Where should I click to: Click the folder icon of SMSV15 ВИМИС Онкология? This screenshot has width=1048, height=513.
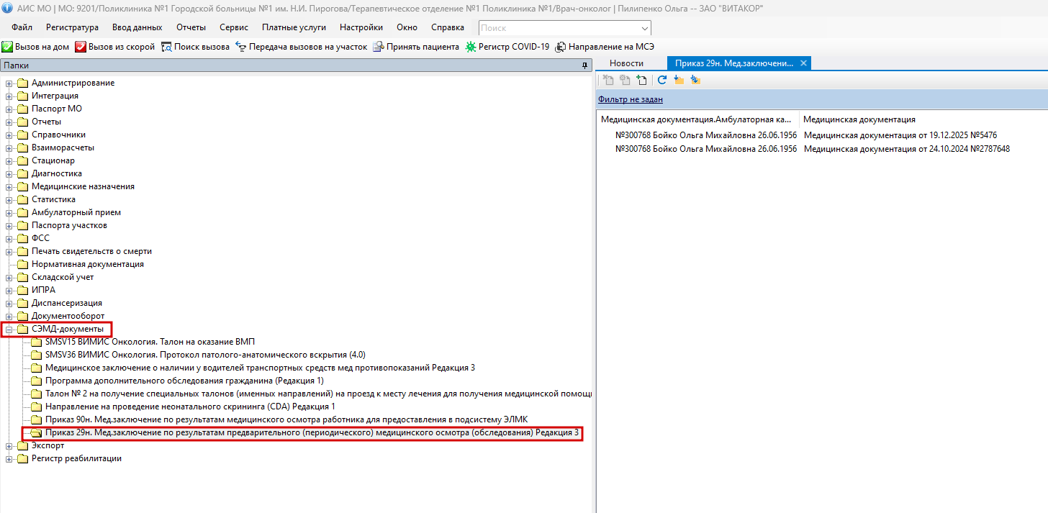(x=37, y=342)
